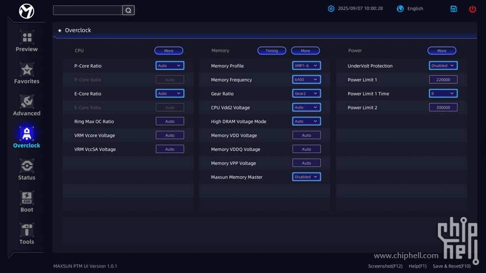Click the Memory Profile label

click(x=227, y=66)
